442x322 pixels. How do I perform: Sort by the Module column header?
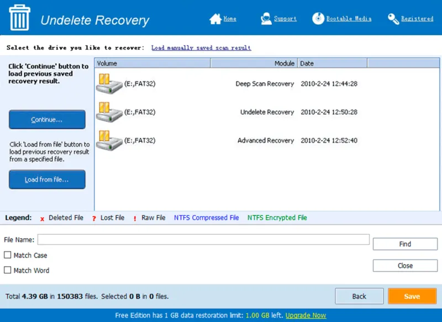click(x=254, y=63)
